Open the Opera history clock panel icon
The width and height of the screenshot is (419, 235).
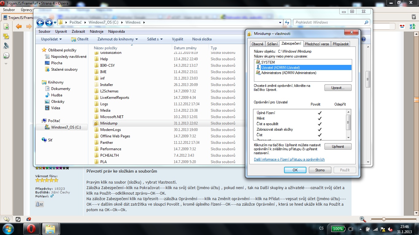pyautogui.click(x=6, y=56)
